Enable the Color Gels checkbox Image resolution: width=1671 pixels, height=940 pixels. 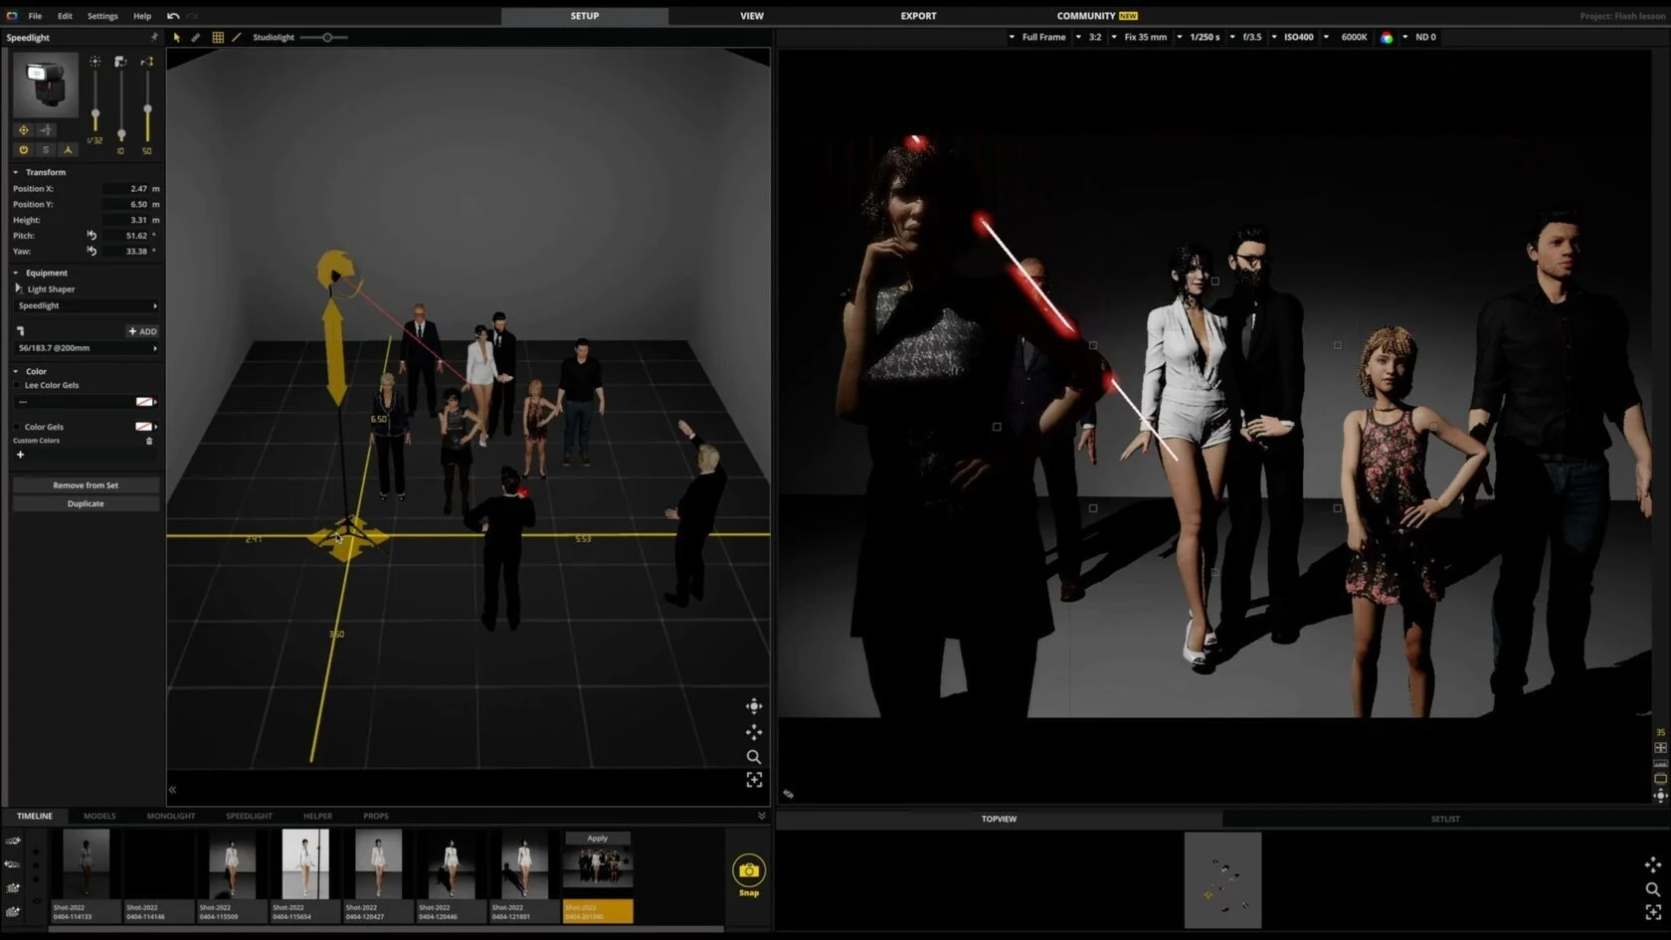(x=17, y=427)
